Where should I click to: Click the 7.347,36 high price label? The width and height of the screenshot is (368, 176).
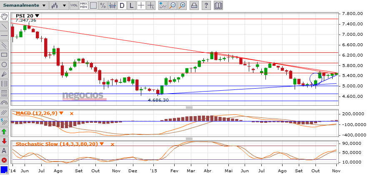(x=25, y=20)
